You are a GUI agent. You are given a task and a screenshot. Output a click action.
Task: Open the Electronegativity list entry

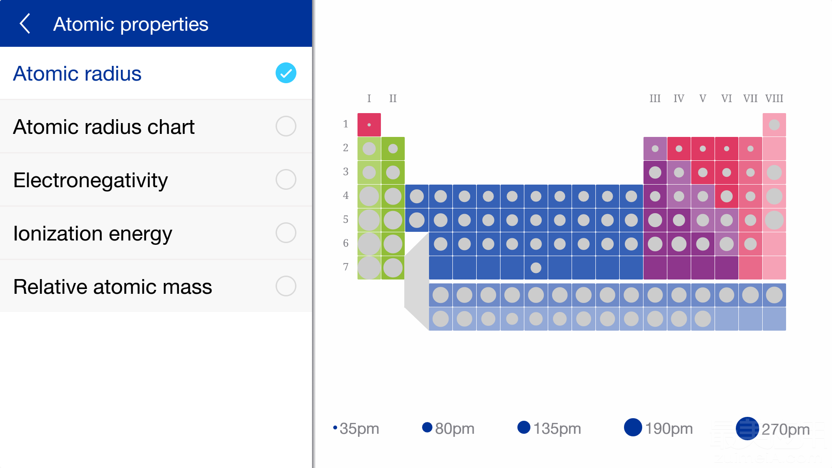(90, 180)
